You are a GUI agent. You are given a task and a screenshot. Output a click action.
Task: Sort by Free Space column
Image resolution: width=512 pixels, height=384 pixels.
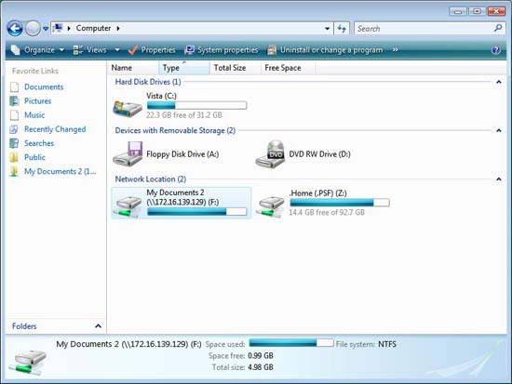pos(288,68)
